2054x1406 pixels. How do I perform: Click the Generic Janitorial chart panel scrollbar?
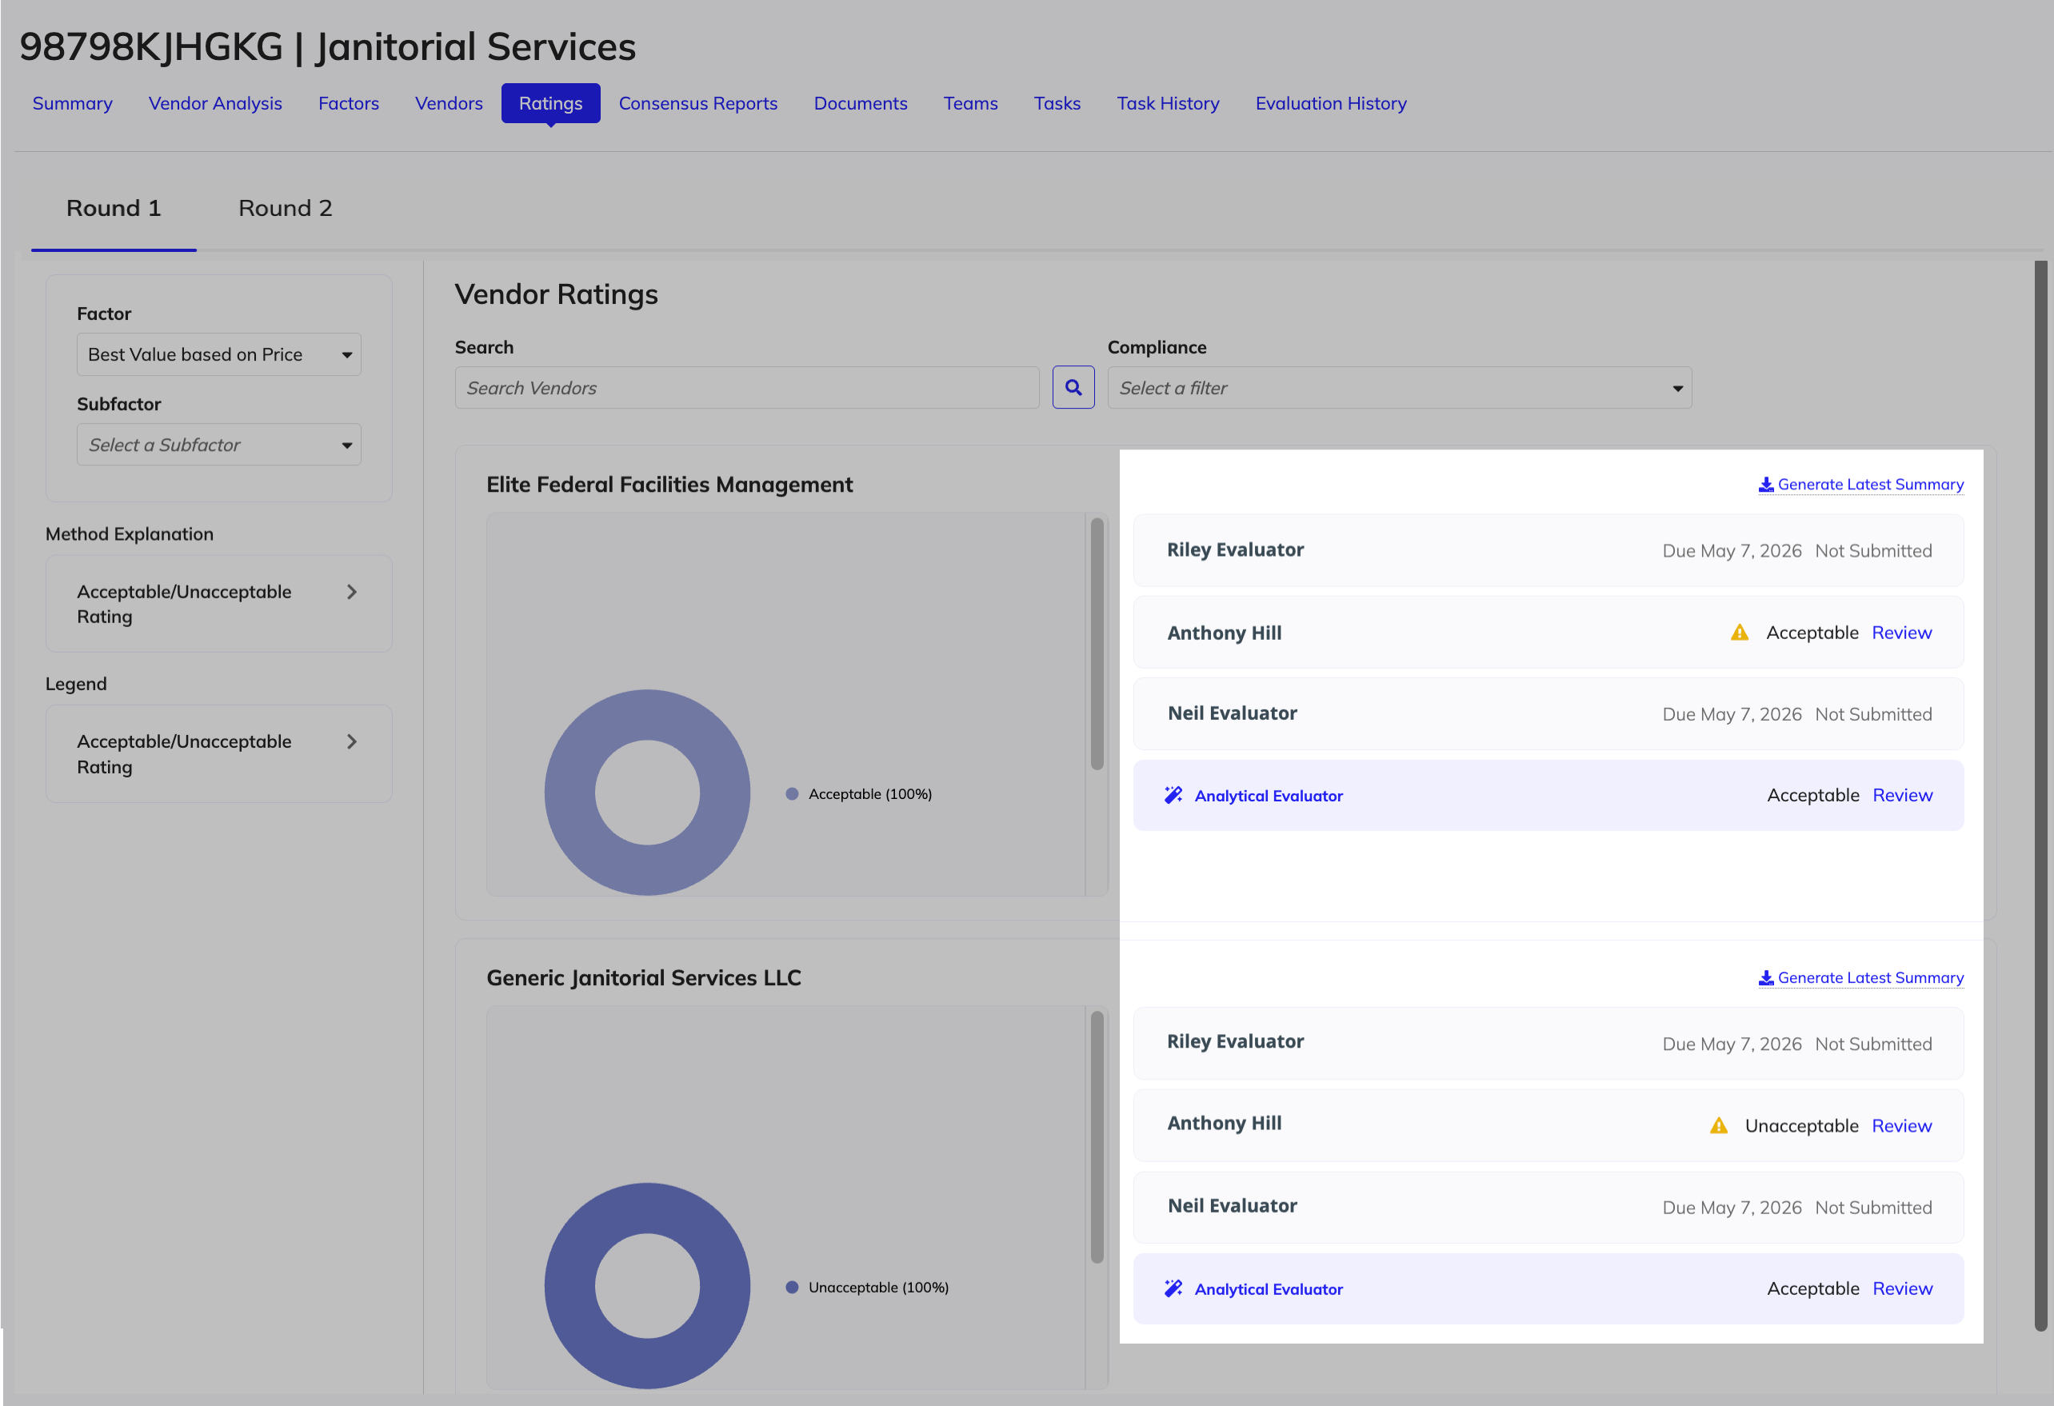pyautogui.click(x=1097, y=1136)
